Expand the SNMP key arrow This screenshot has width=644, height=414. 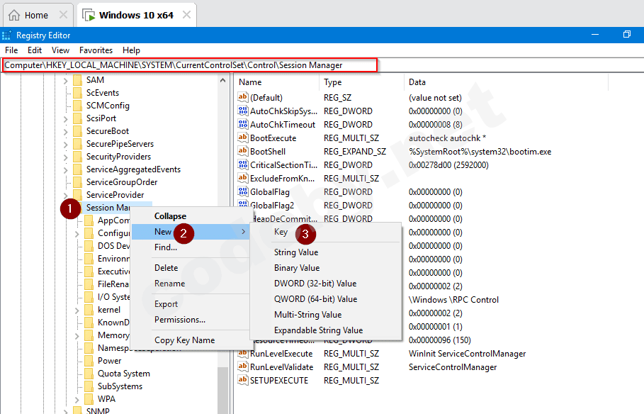click(x=66, y=410)
